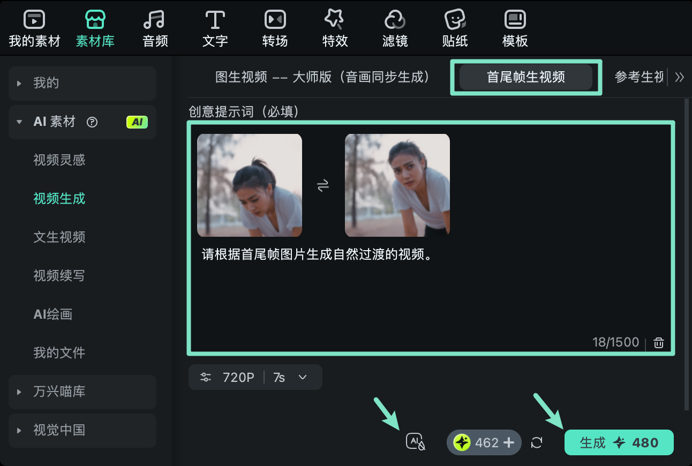Click the first frame image thumbnail
This screenshot has height=466, width=692.
pyautogui.click(x=249, y=185)
